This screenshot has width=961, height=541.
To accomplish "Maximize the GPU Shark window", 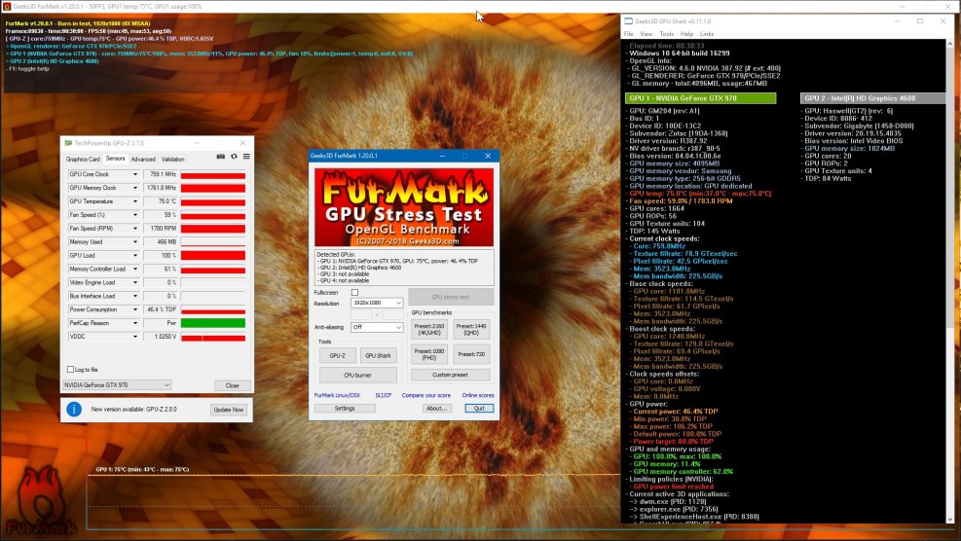I will click(919, 20).
